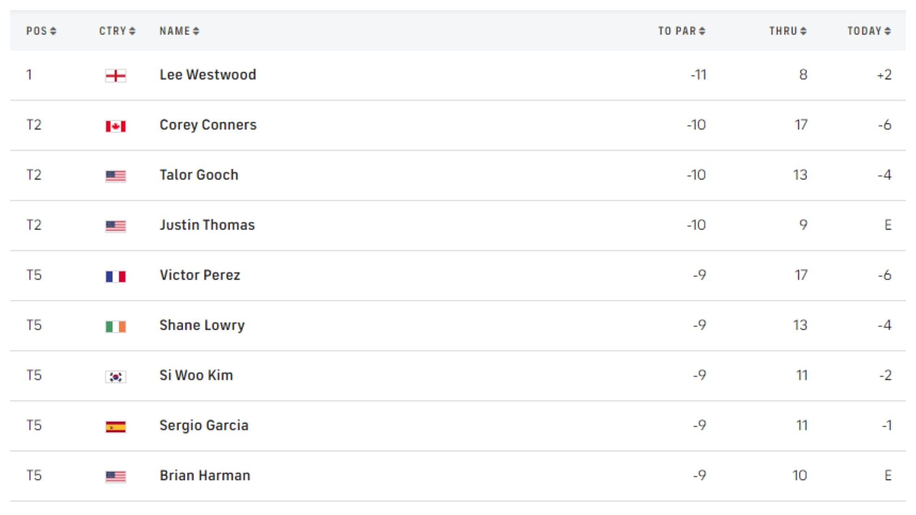The width and height of the screenshot is (916, 515).
Task: Select the Sergio Garcia name link
Action: [x=204, y=425]
